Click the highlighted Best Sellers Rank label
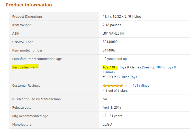 point(25,67)
